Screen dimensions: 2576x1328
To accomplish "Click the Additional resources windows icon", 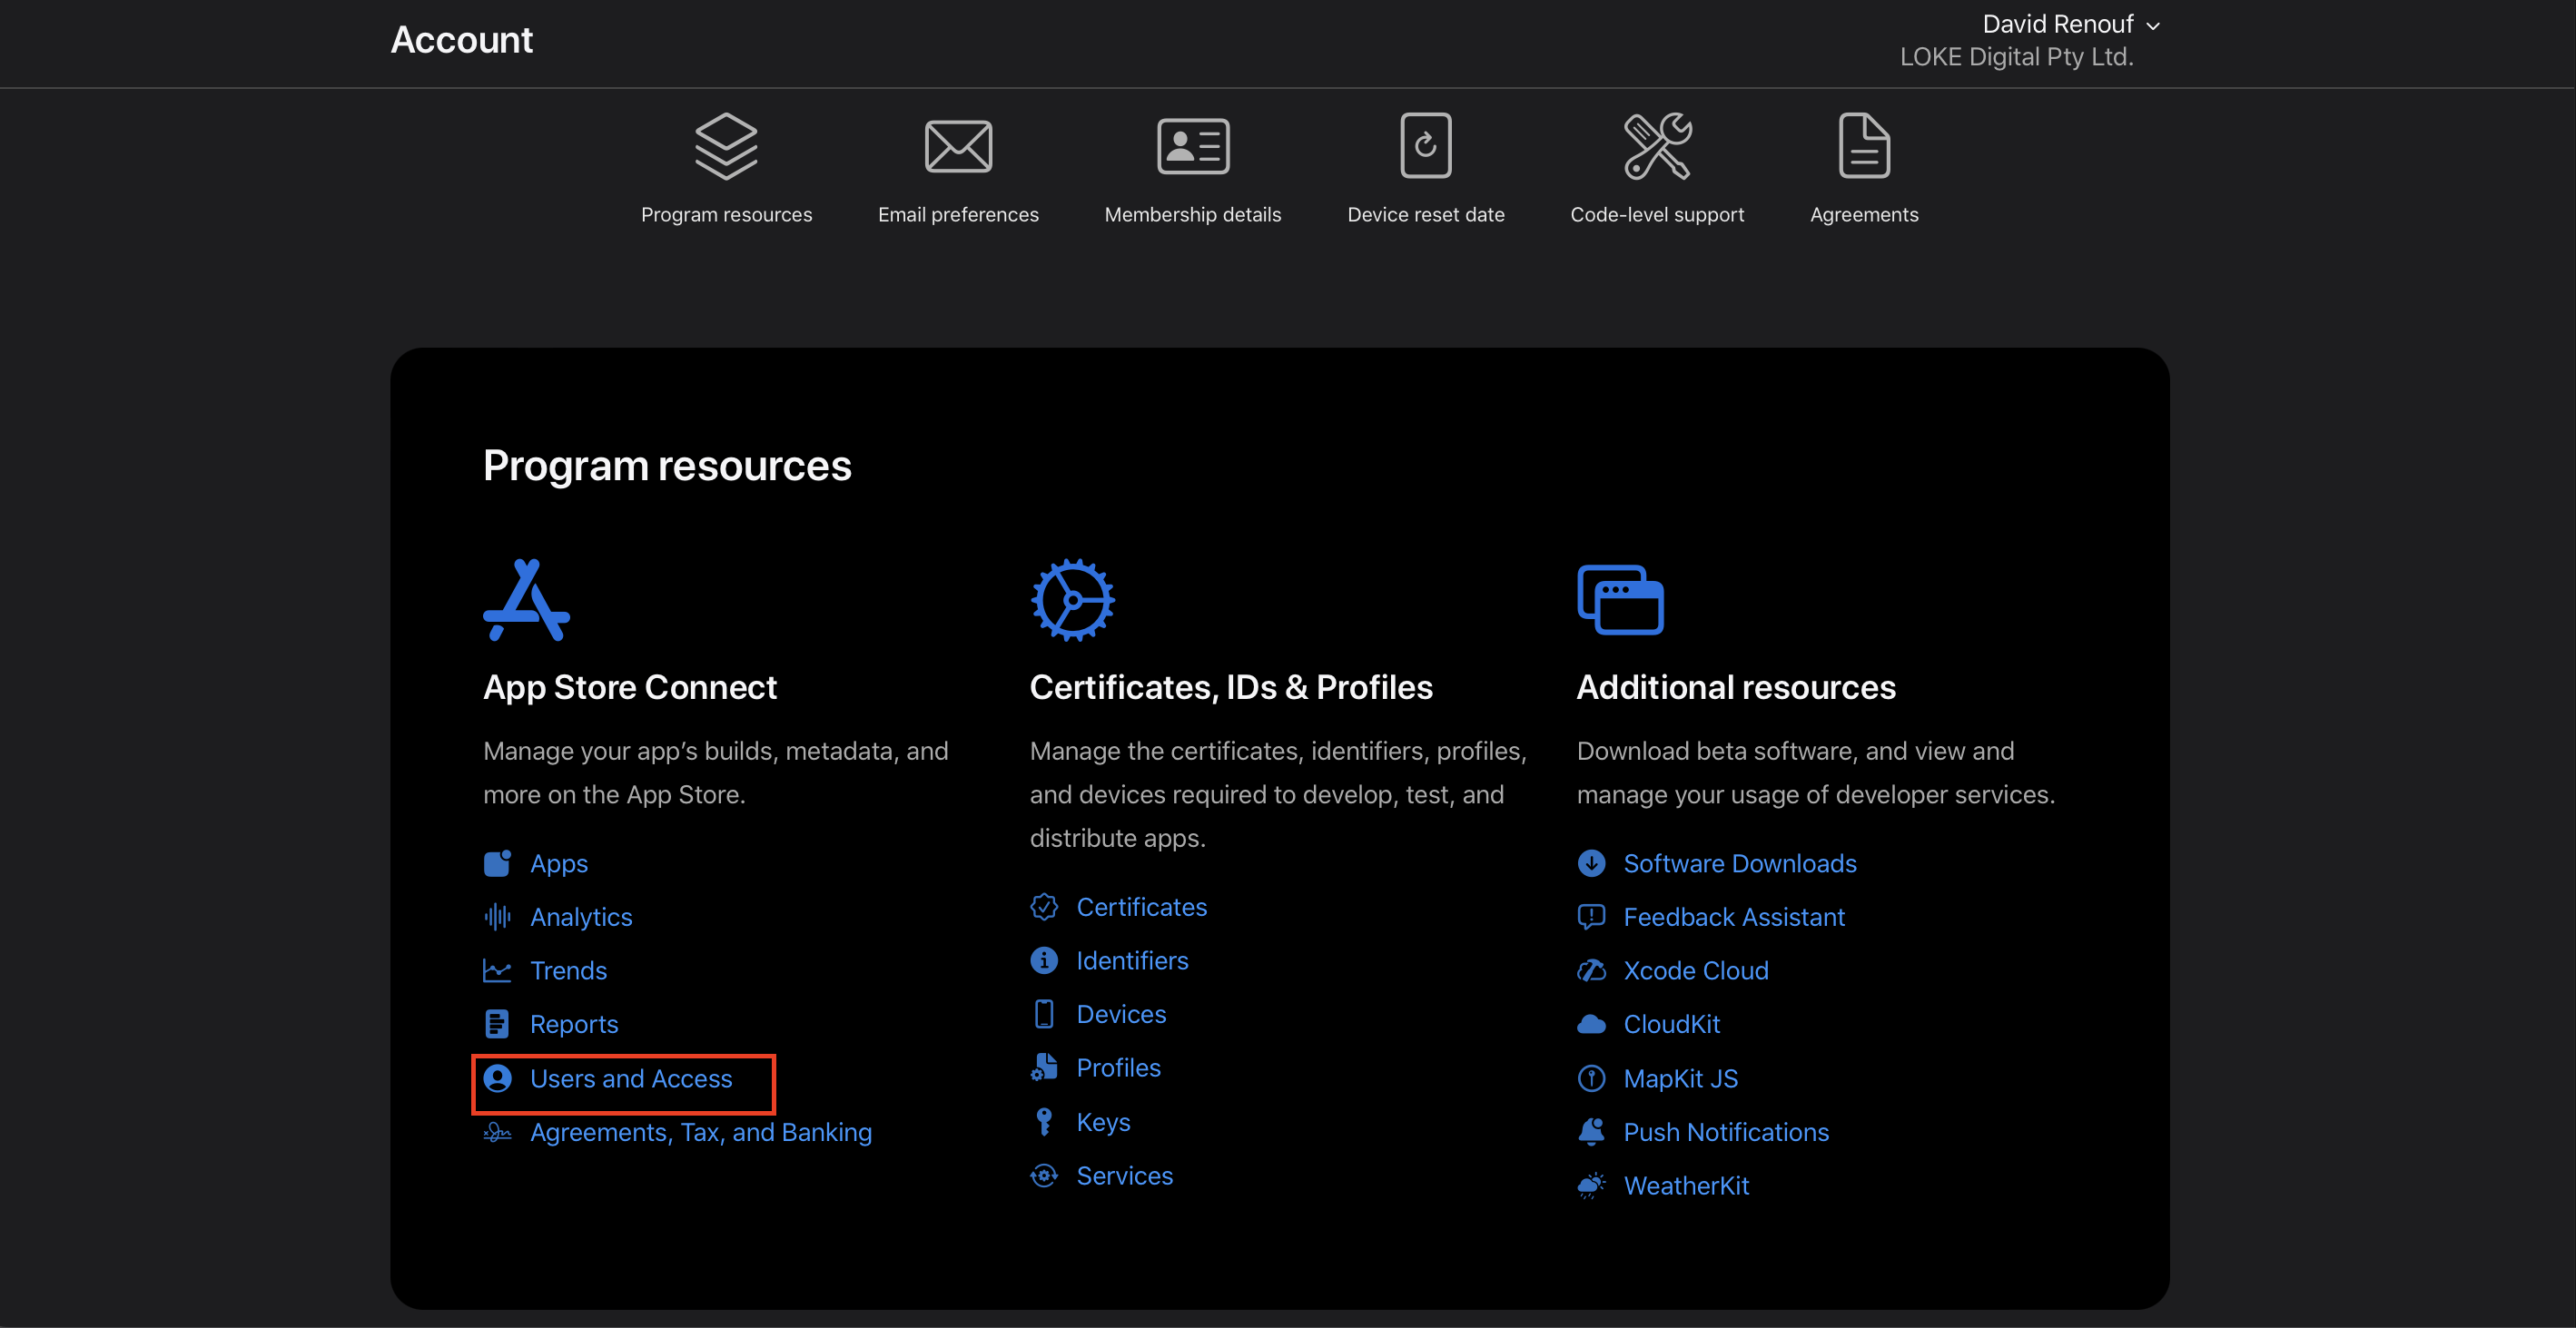I will pyautogui.click(x=1620, y=600).
